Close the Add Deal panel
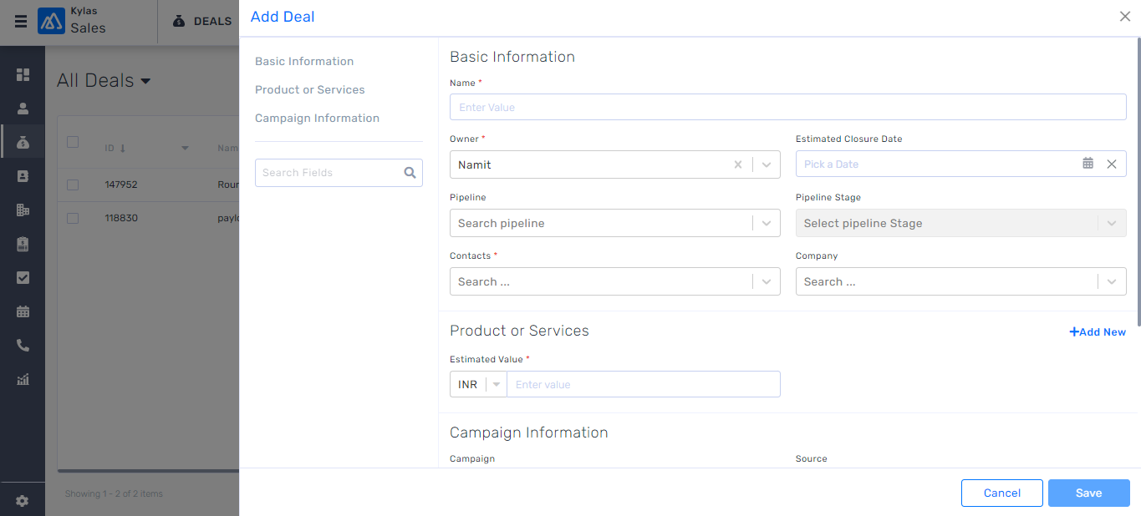This screenshot has width=1141, height=516. point(1125,17)
